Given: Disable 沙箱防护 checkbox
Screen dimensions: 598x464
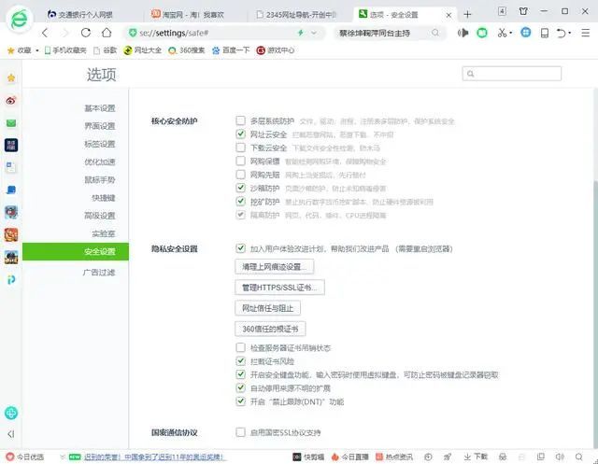Looking at the screenshot, I should [x=240, y=188].
